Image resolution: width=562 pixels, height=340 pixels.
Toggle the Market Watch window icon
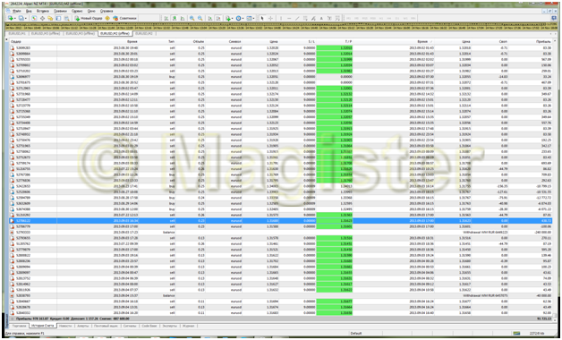[34, 18]
